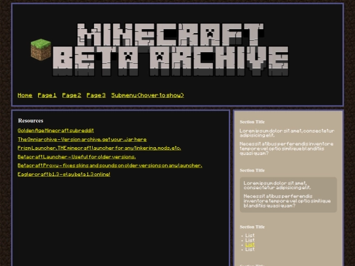Click the last List bullet item
This screenshot has width=355, height=266.
pyautogui.click(x=250, y=250)
